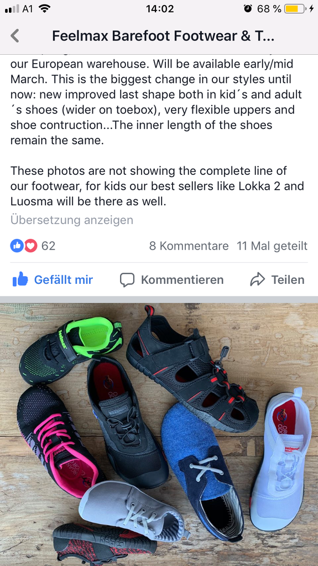Tap the comment speech bubble icon

click(127, 280)
